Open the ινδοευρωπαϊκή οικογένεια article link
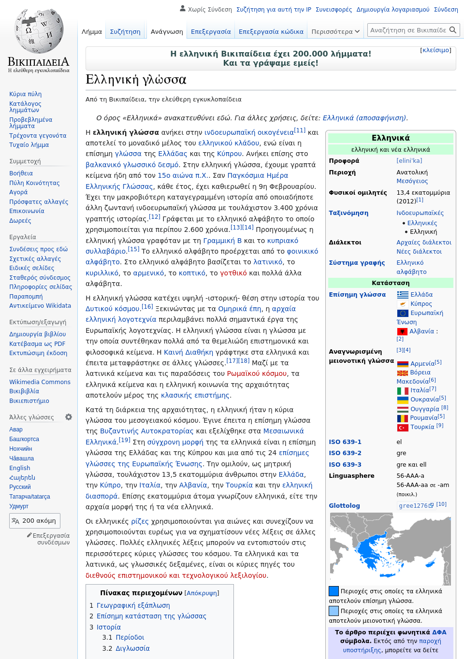464x659 pixels. coord(249,132)
